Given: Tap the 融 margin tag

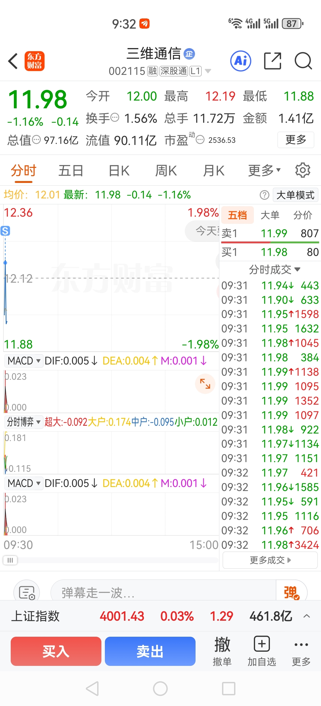Looking at the screenshot, I should pyautogui.click(x=152, y=71).
